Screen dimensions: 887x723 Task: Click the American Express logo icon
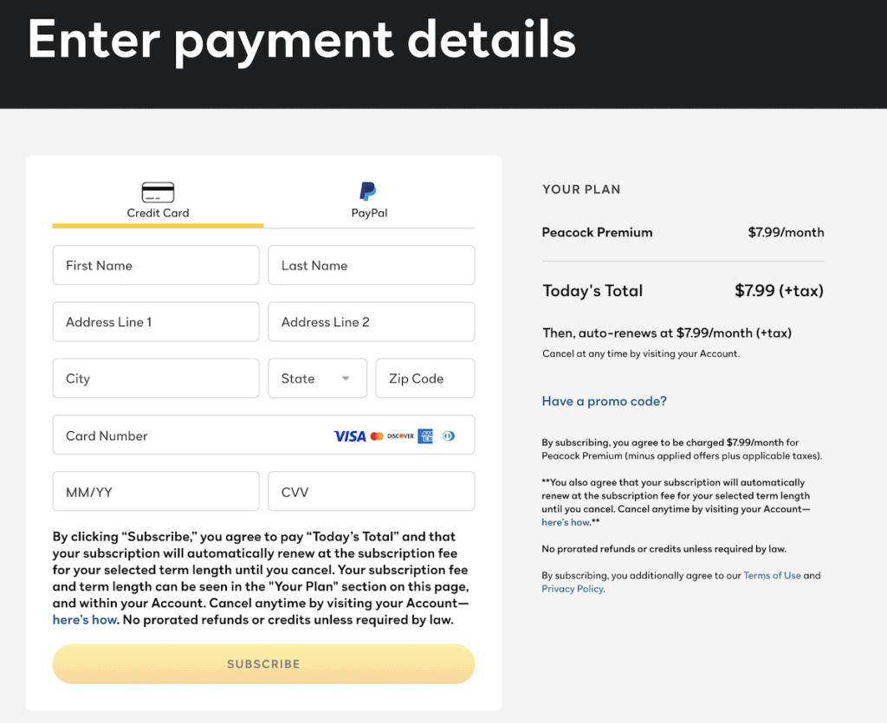[x=425, y=436]
